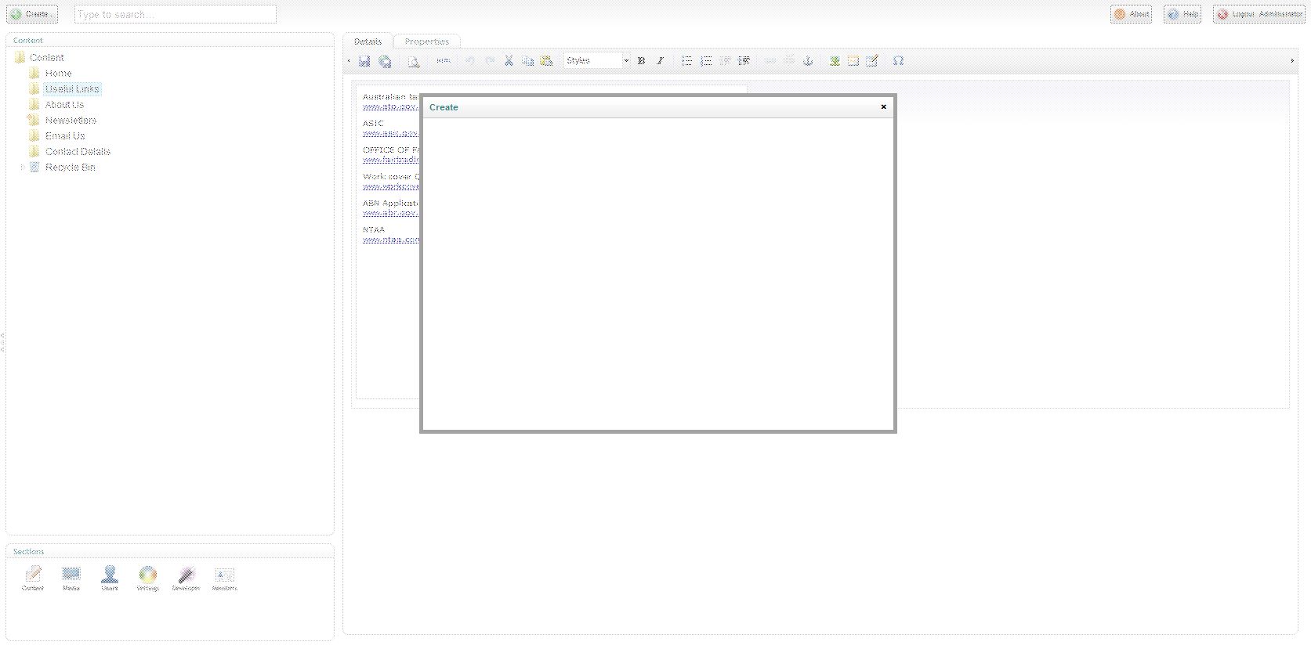The height and width of the screenshot is (649, 1311).
Task: Click the Logout Administrator button
Action: click(x=1258, y=14)
